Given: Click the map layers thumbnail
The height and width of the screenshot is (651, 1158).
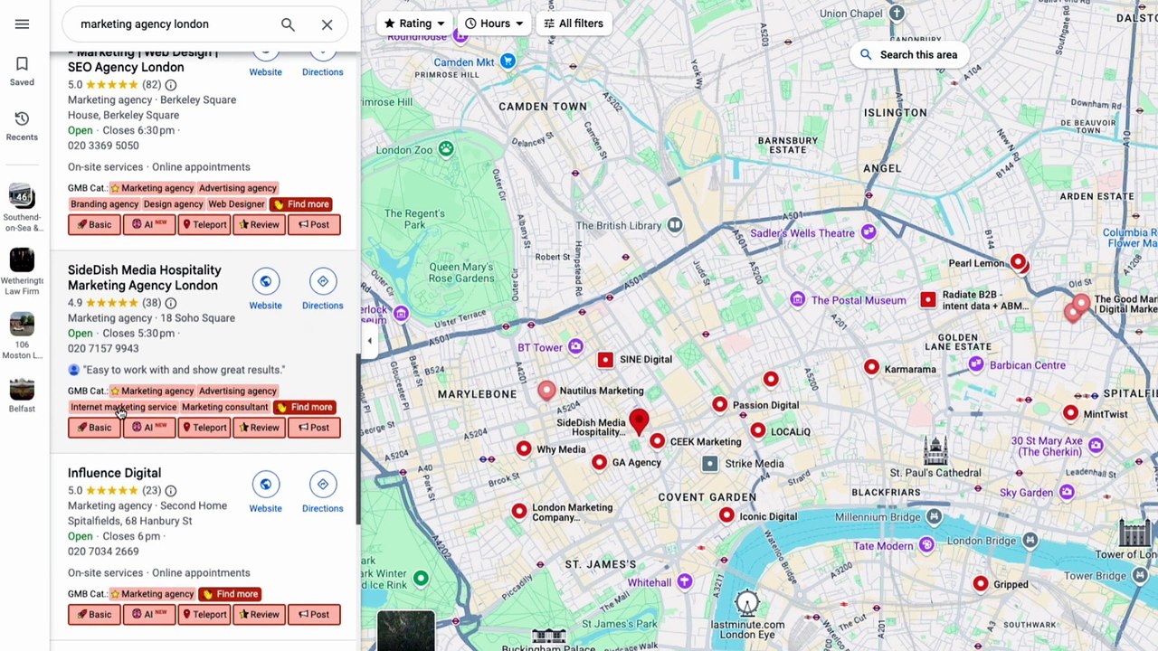Looking at the screenshot, I should pos(406,631).
